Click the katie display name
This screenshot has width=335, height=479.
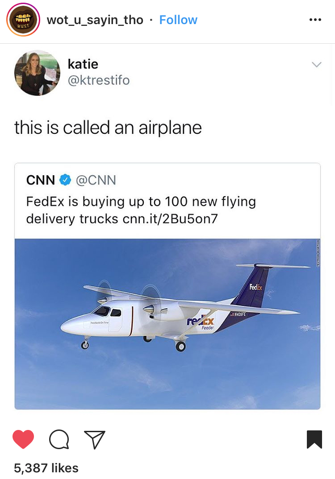(83, 64)
